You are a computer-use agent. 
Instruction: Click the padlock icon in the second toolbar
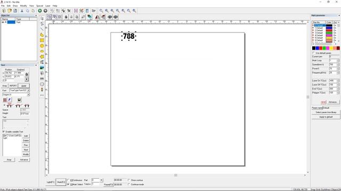tap(66, 17)
